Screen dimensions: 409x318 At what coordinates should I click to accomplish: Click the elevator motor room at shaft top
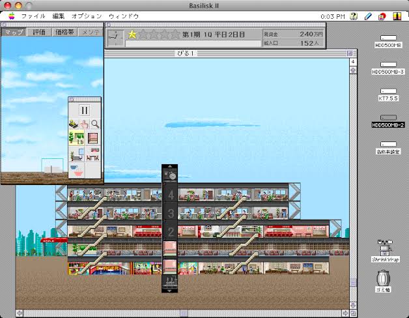pos(169,175)
